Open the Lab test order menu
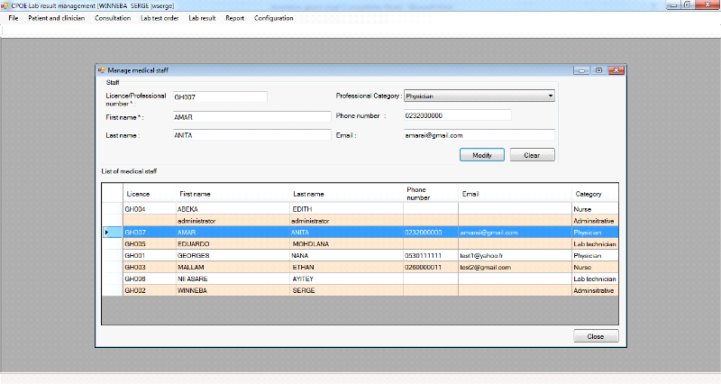 coord(159,18)
